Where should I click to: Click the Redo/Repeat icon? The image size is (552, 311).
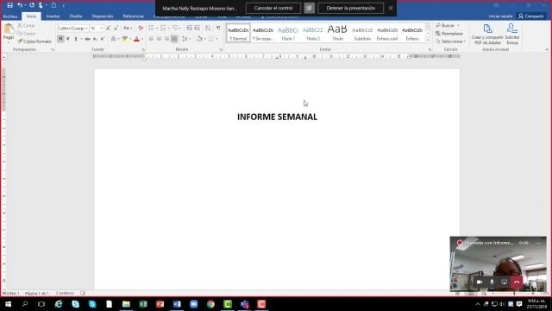pos(32,5)
